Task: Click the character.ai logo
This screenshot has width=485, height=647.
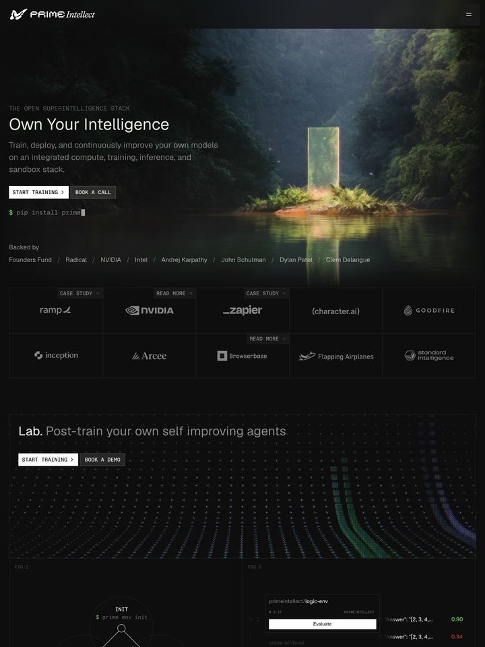Action: click(335, 311)
